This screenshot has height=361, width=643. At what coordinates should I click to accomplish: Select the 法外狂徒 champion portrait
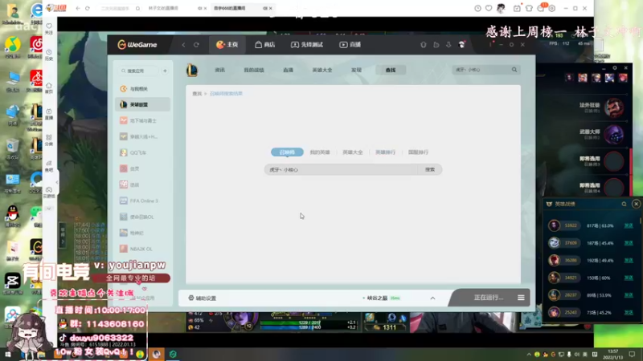point(614,107)
